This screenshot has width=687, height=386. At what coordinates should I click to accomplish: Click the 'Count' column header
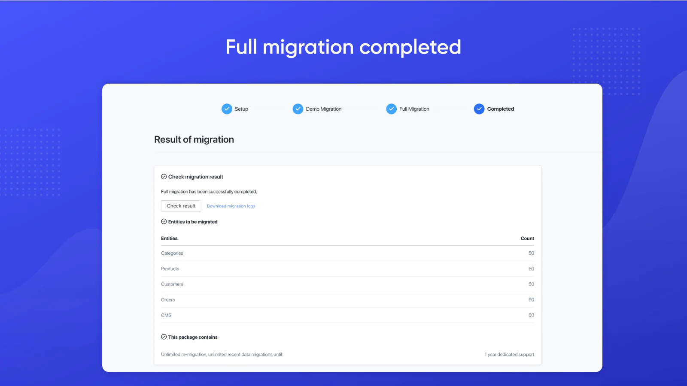[527, 238]
